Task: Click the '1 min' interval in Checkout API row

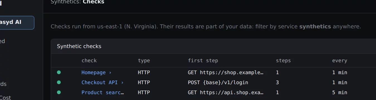Action: coord(340,82)
